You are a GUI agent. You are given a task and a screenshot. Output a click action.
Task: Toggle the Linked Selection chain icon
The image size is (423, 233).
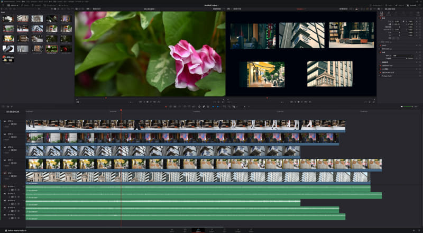pyautogui.click(x=204, y=106)
